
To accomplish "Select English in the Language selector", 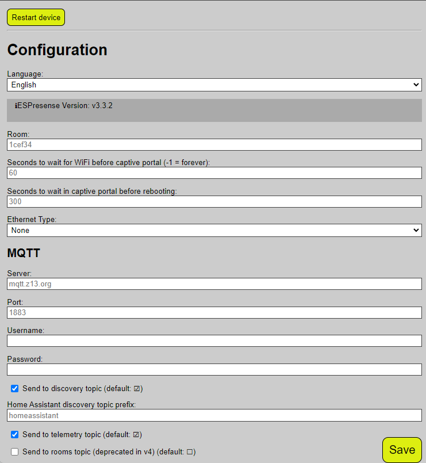I will [x=213, y=85].
